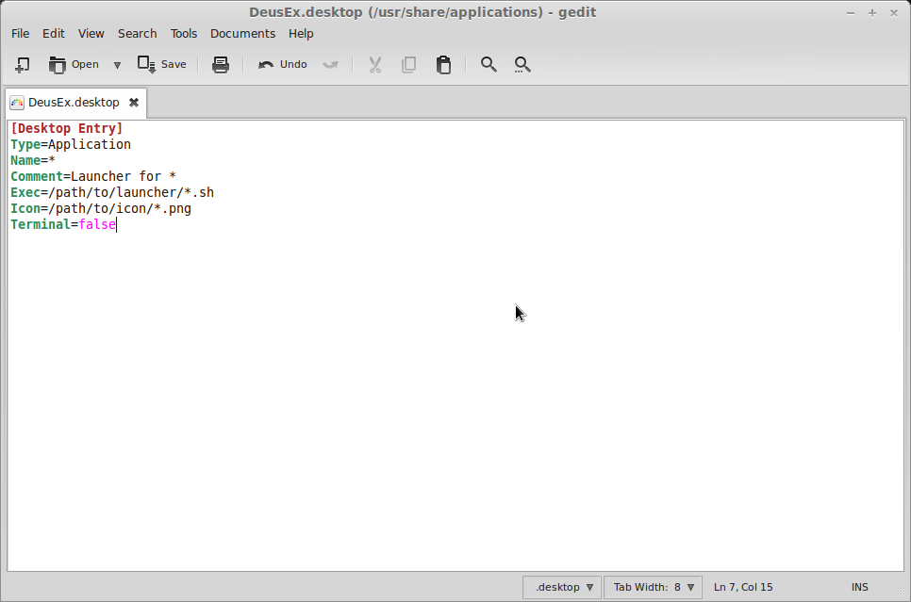Open the View menu
This screenshot has height=602, width=911.
pos(91,34)
